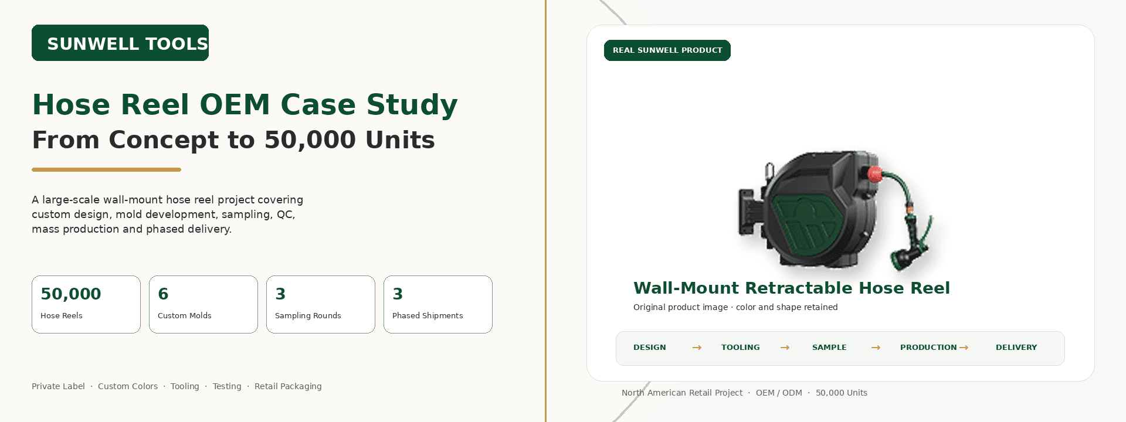The height and width of the screenshot is (422, 1126).
Task: Click the 50,000 Units footer text
Action: click(x=842, y=393)
